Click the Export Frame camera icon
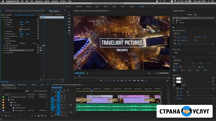Screen dimensions: 216x121 click(142, 81)
